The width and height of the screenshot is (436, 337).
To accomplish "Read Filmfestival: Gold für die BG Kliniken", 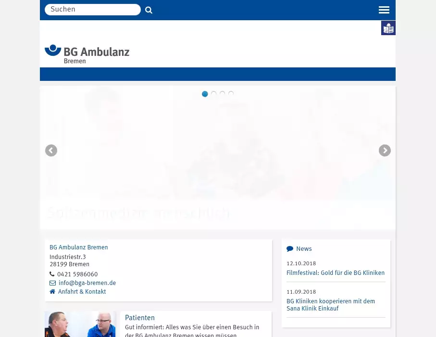I will (336, 273).
